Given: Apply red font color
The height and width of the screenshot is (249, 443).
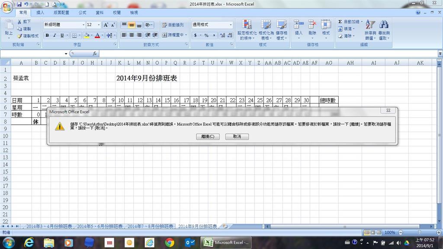Looking at the screenshot, I should point(97,36).
